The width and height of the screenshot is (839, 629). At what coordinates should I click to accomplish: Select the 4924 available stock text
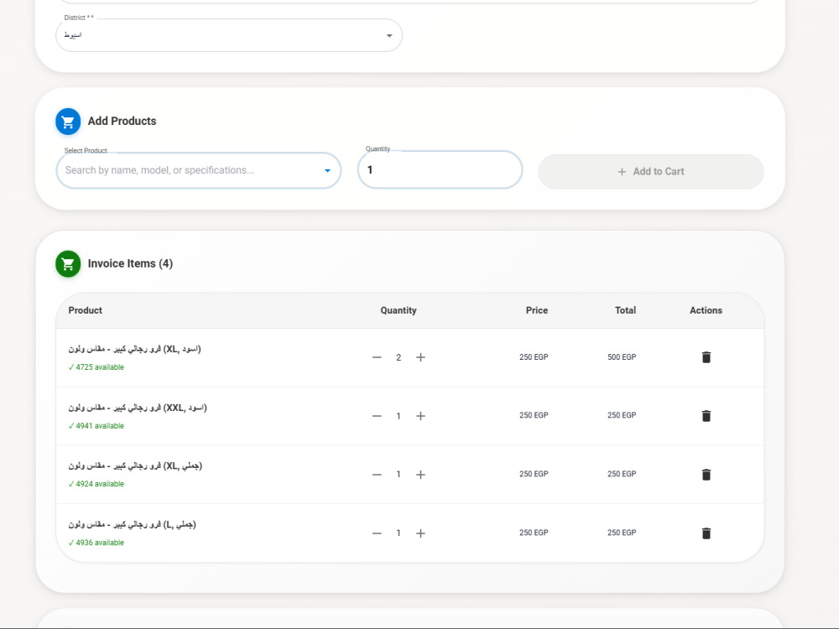click(96, 484)
